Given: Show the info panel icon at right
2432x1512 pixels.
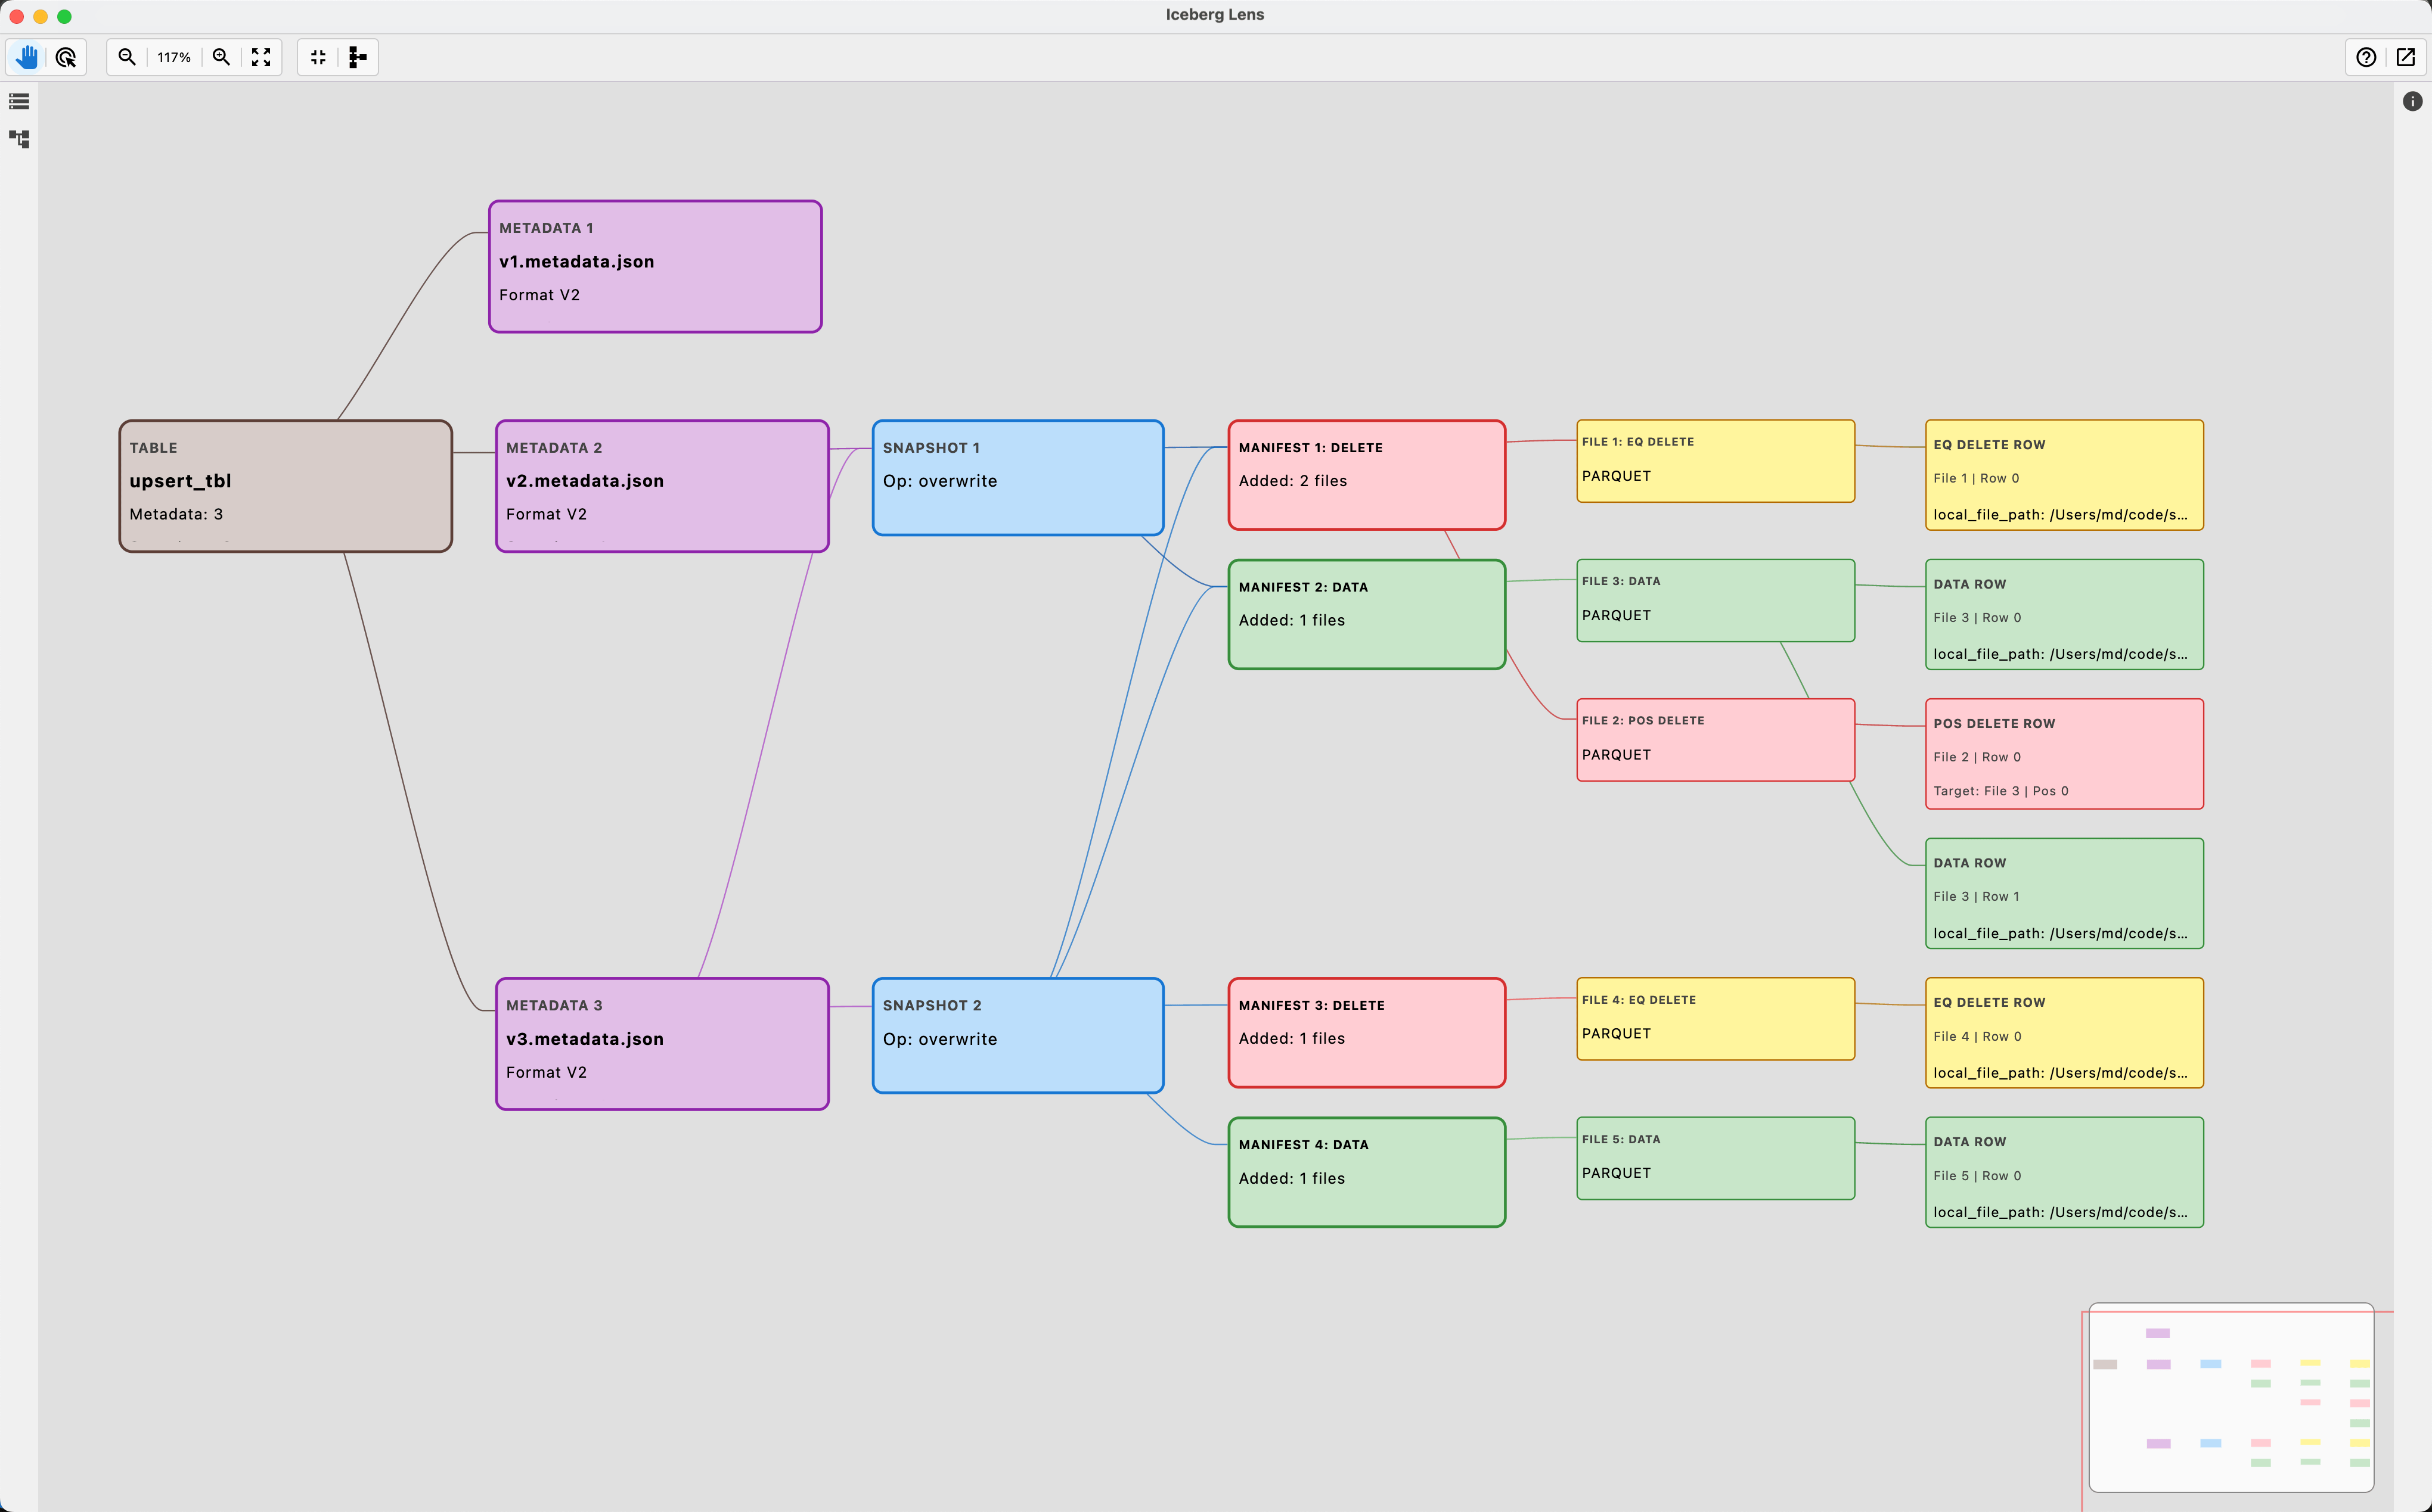Looking at the screenshot, I should [2413, 101].
